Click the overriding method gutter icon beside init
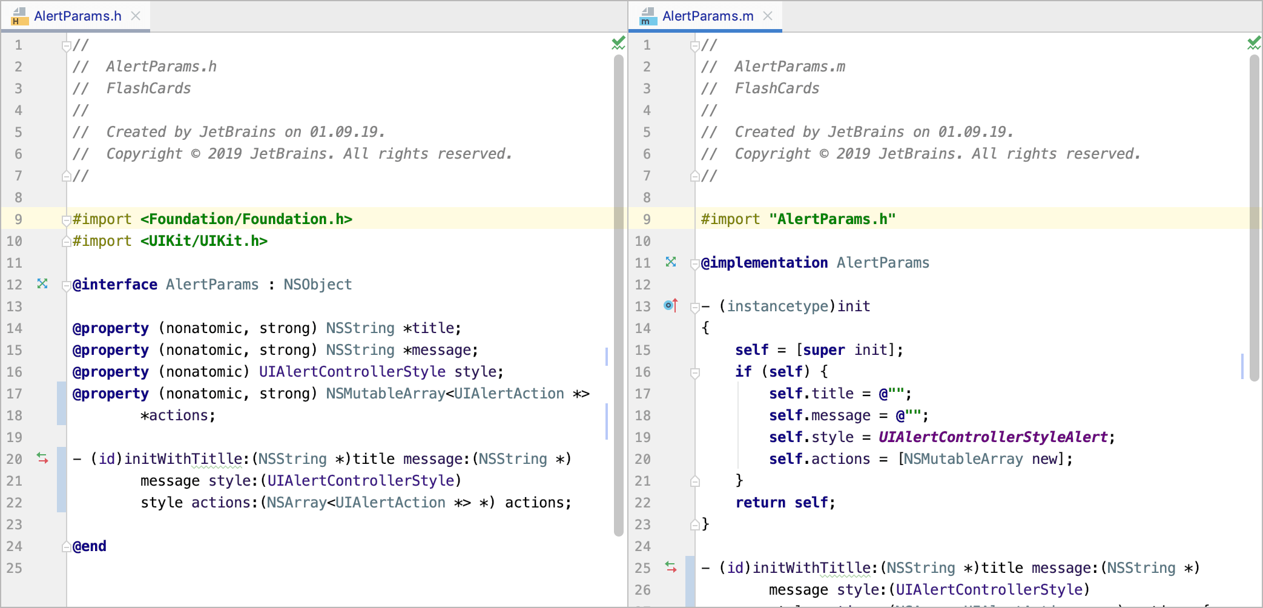 (x=671, y=305)
